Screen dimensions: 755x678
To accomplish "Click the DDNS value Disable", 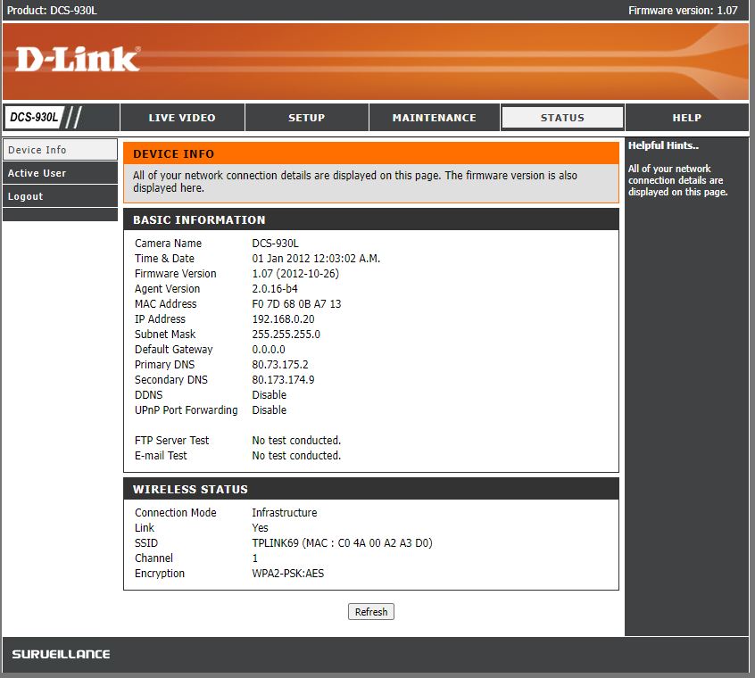I will click(x=270, y=394).
